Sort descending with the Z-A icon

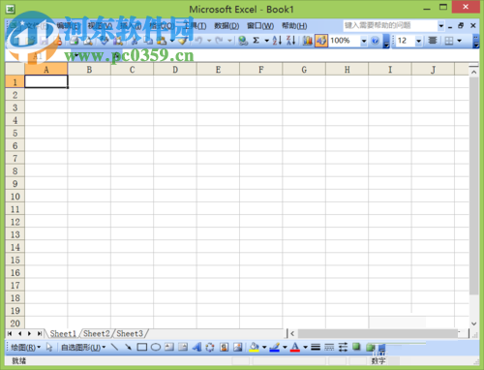pyautogui.click(x=291, y=41)
